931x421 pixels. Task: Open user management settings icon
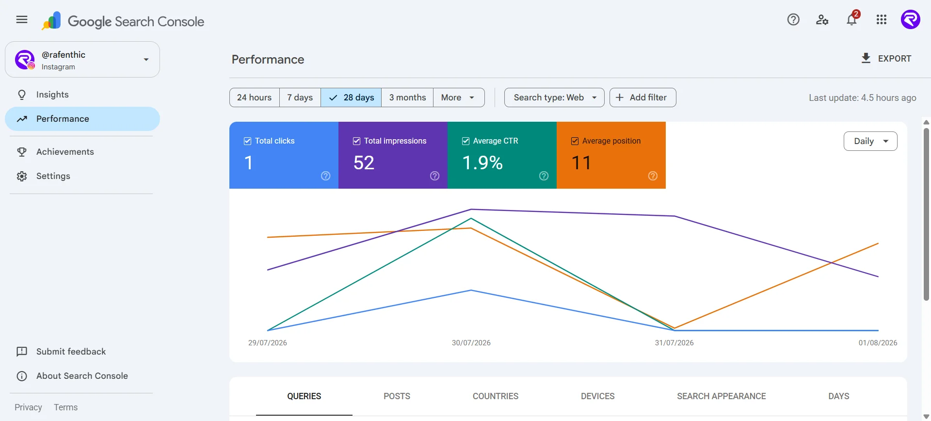(822, 20)
